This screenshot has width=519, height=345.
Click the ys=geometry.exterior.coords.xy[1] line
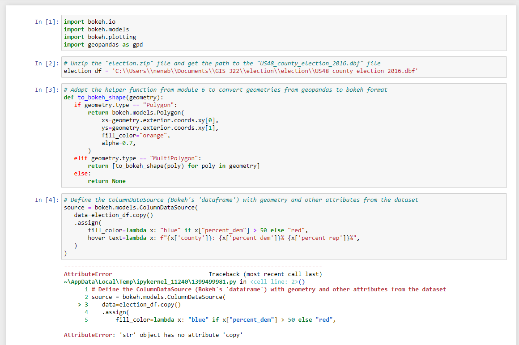160,128
